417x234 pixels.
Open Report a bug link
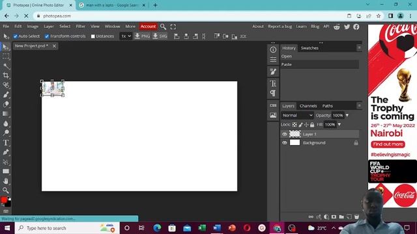(280, 27)
